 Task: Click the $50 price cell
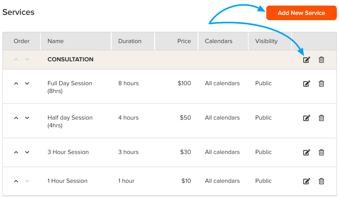click(x=185, y=118)
